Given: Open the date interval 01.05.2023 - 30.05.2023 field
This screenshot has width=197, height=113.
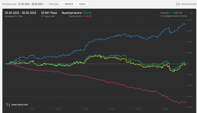Looking at the screenshot, I should tap(30, 4).
